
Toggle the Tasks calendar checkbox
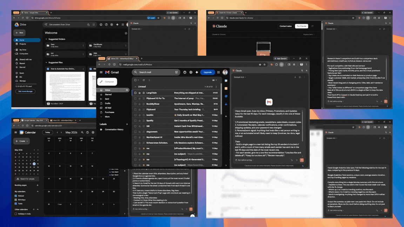tap(16, 204)
